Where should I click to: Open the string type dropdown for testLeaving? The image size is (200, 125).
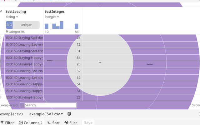pos(17,17)
